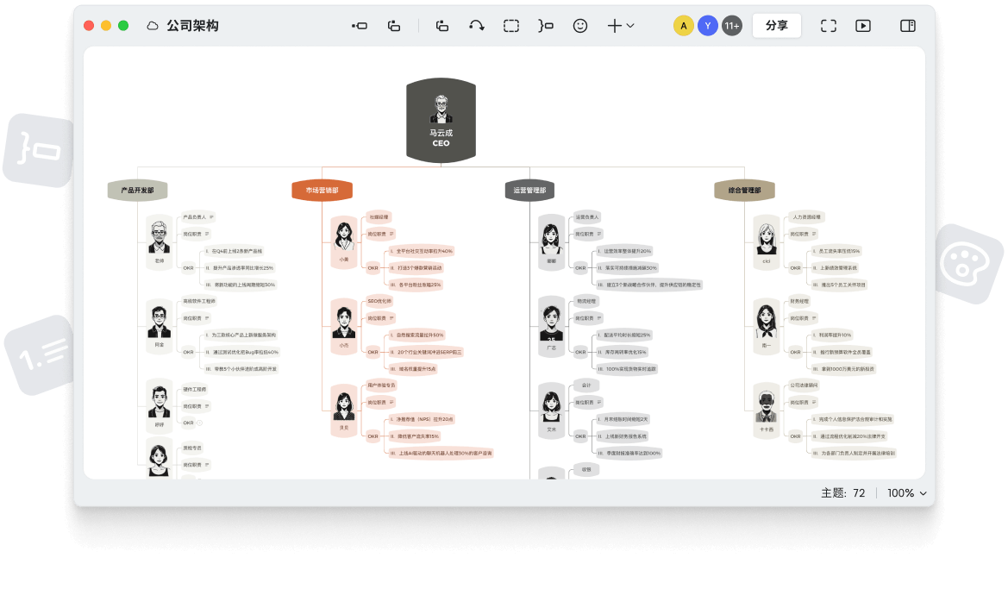Click the cloud sync icon beside 公司架构
This screenshot has width=1008, height=589.
tap(151, 25)
